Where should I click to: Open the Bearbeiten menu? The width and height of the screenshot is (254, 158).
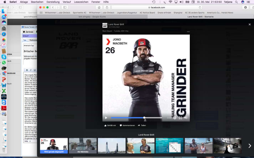pos(37,2)
